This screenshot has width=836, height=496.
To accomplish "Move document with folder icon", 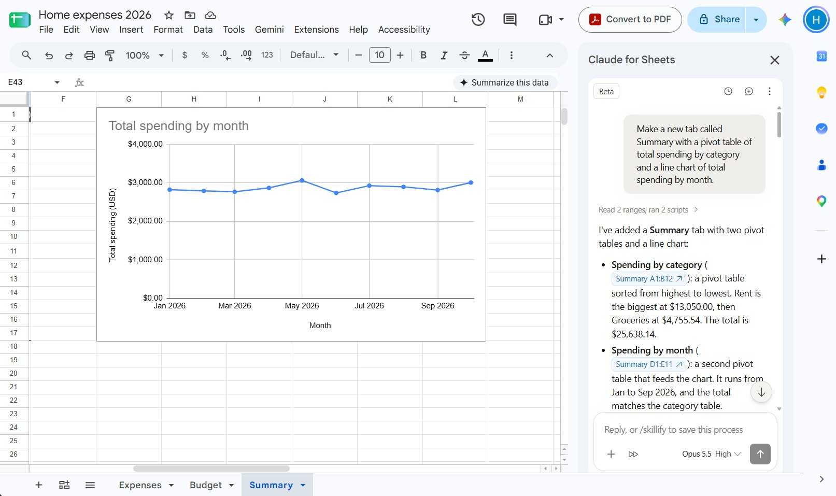I will [x=190, y=15].
